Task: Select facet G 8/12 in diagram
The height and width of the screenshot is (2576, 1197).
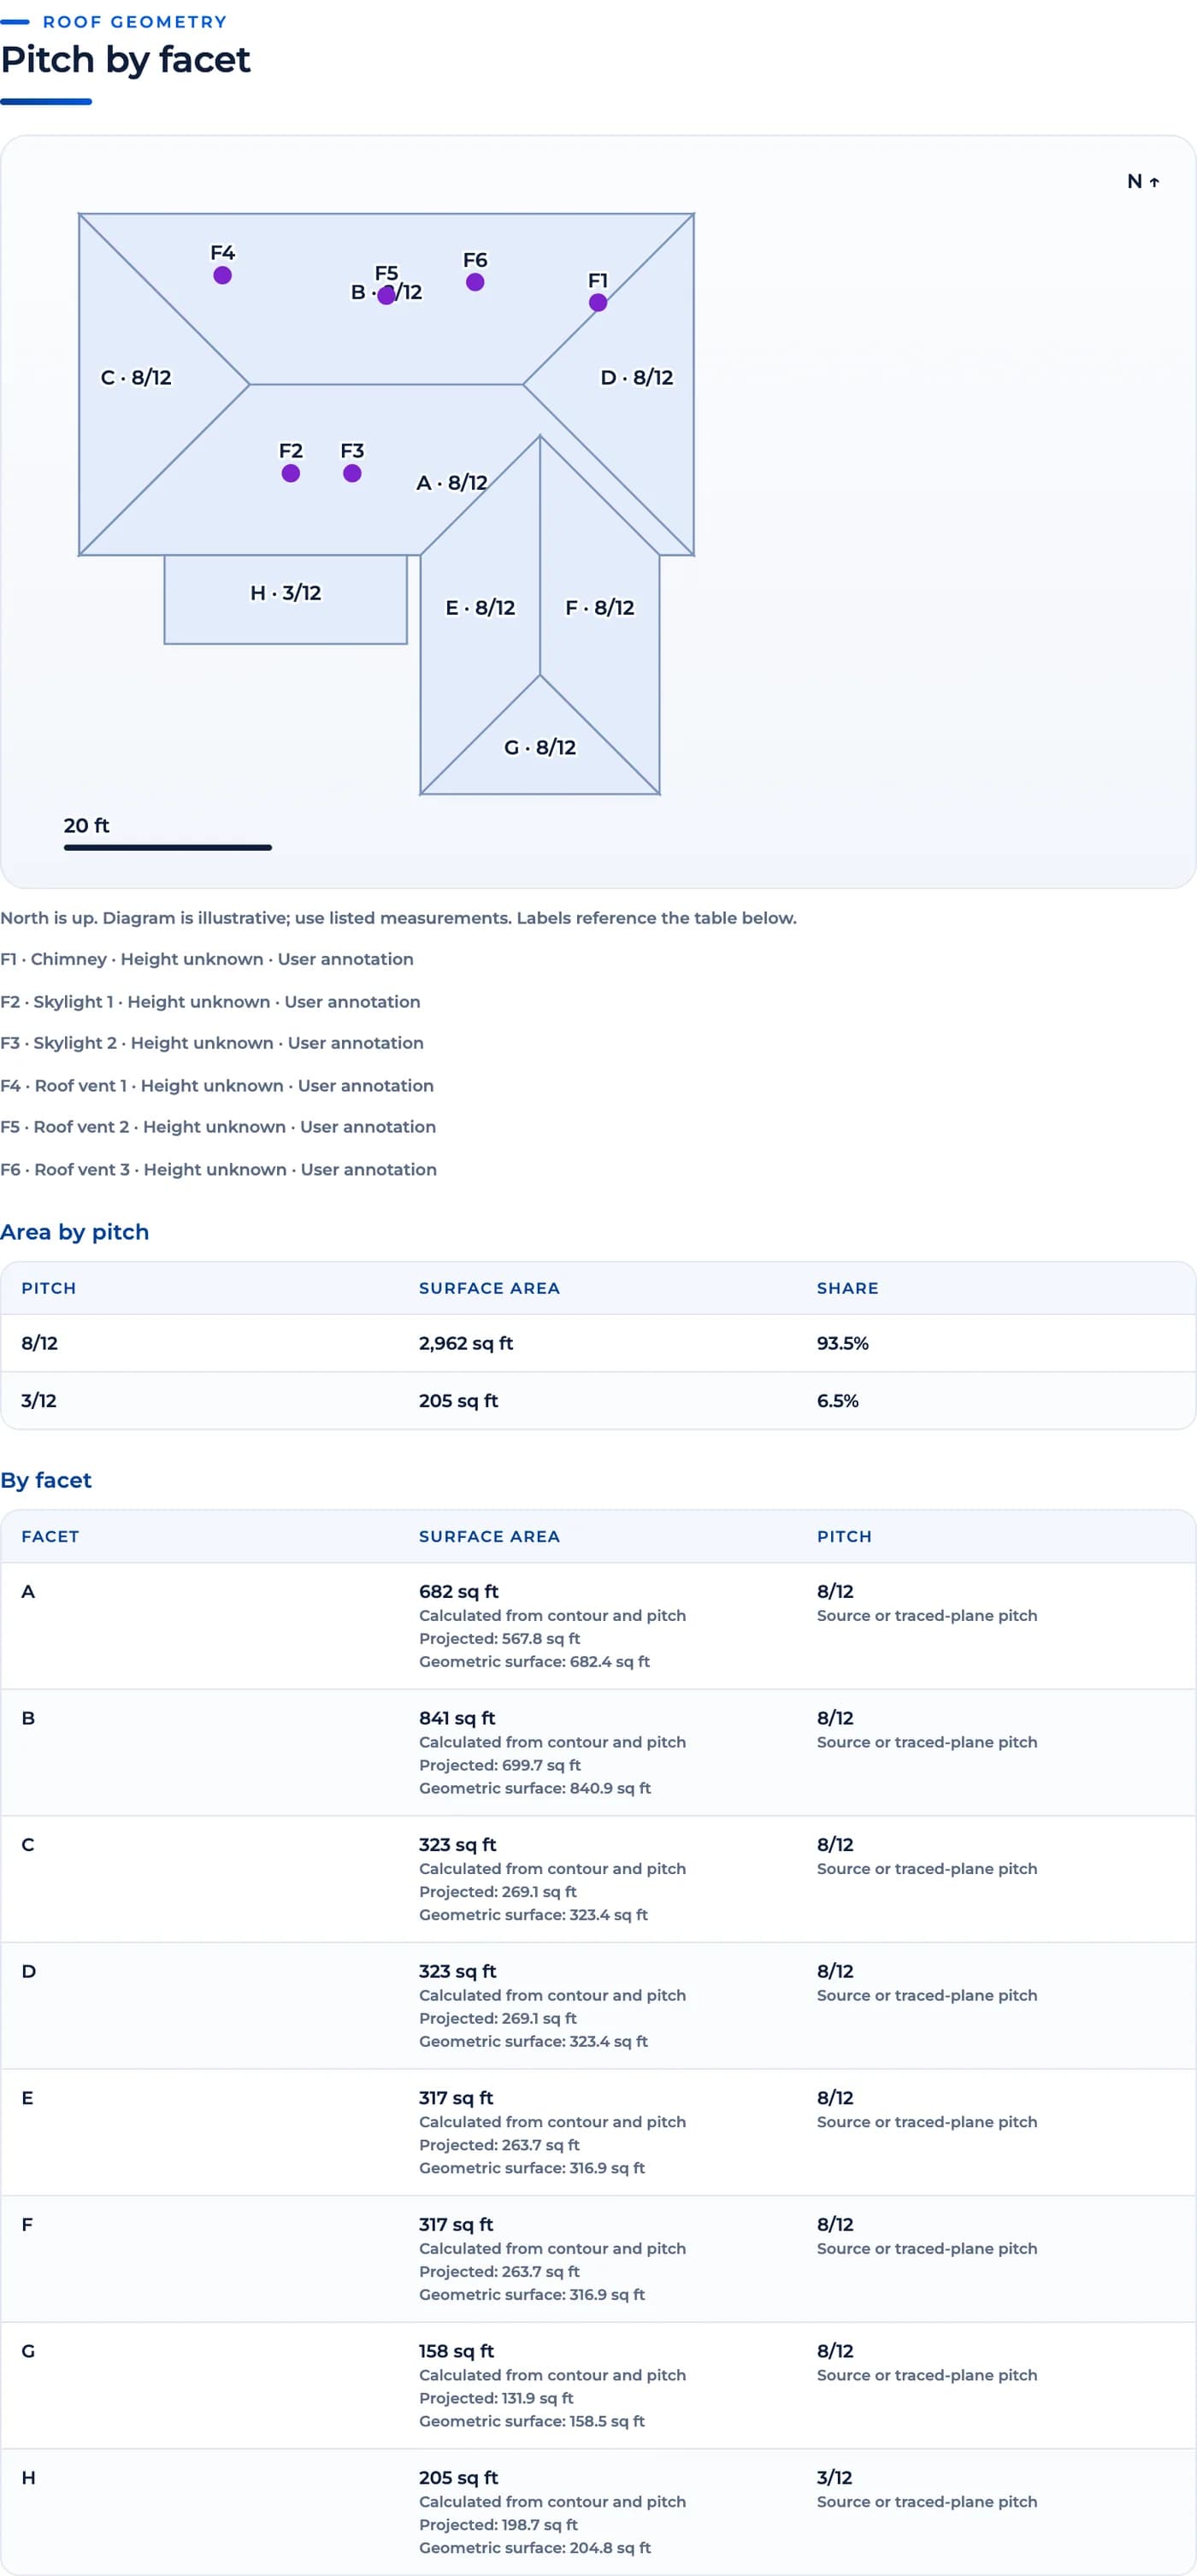Action: [x=540, y=747]
